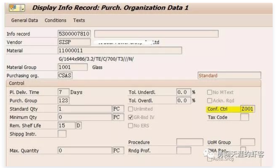Click the Standard Qty field
The height and width of the screenshot is (168, 276).
85,109
